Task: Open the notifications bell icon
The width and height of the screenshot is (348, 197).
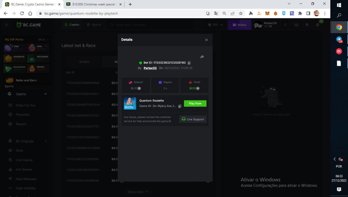Action: pos(307,25)
